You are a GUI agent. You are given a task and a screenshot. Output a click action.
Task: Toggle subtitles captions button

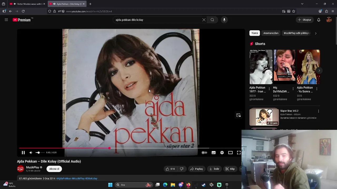214,153
